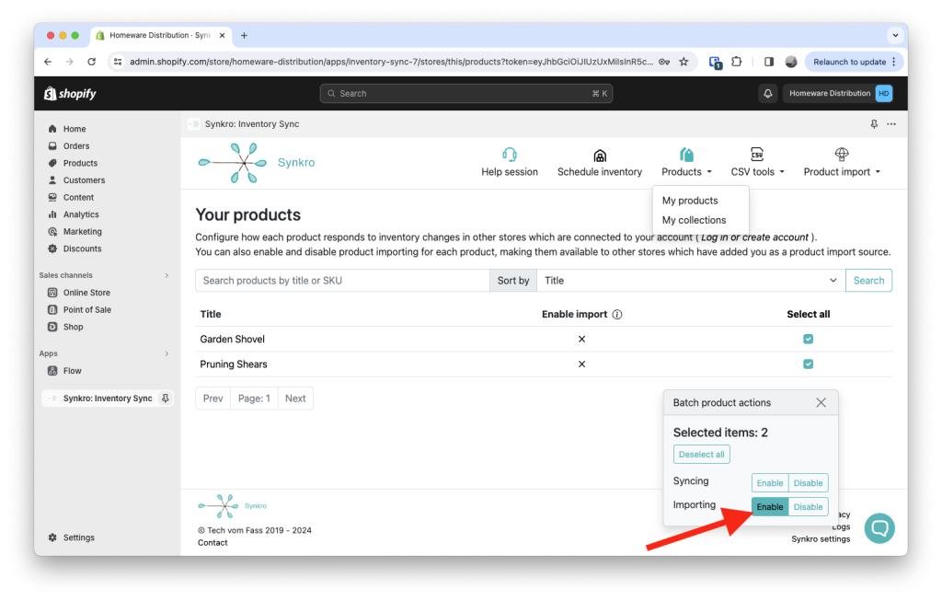Click the Select all column header
Image resolution: width=942 pixels, height=601 pixels.
click(808, 315)
